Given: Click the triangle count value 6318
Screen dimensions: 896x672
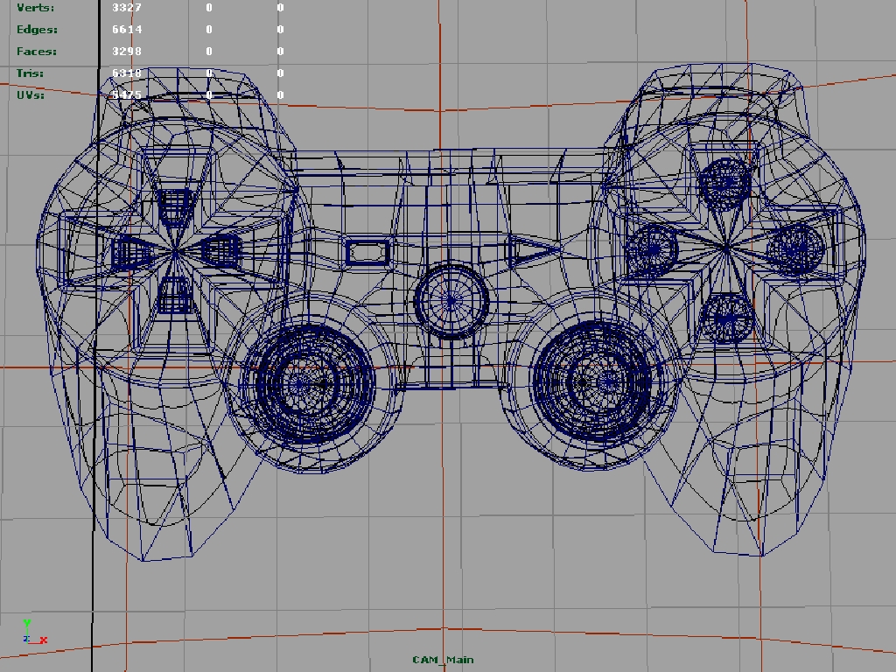Looking at the screenshot, I should click(127, 73).
